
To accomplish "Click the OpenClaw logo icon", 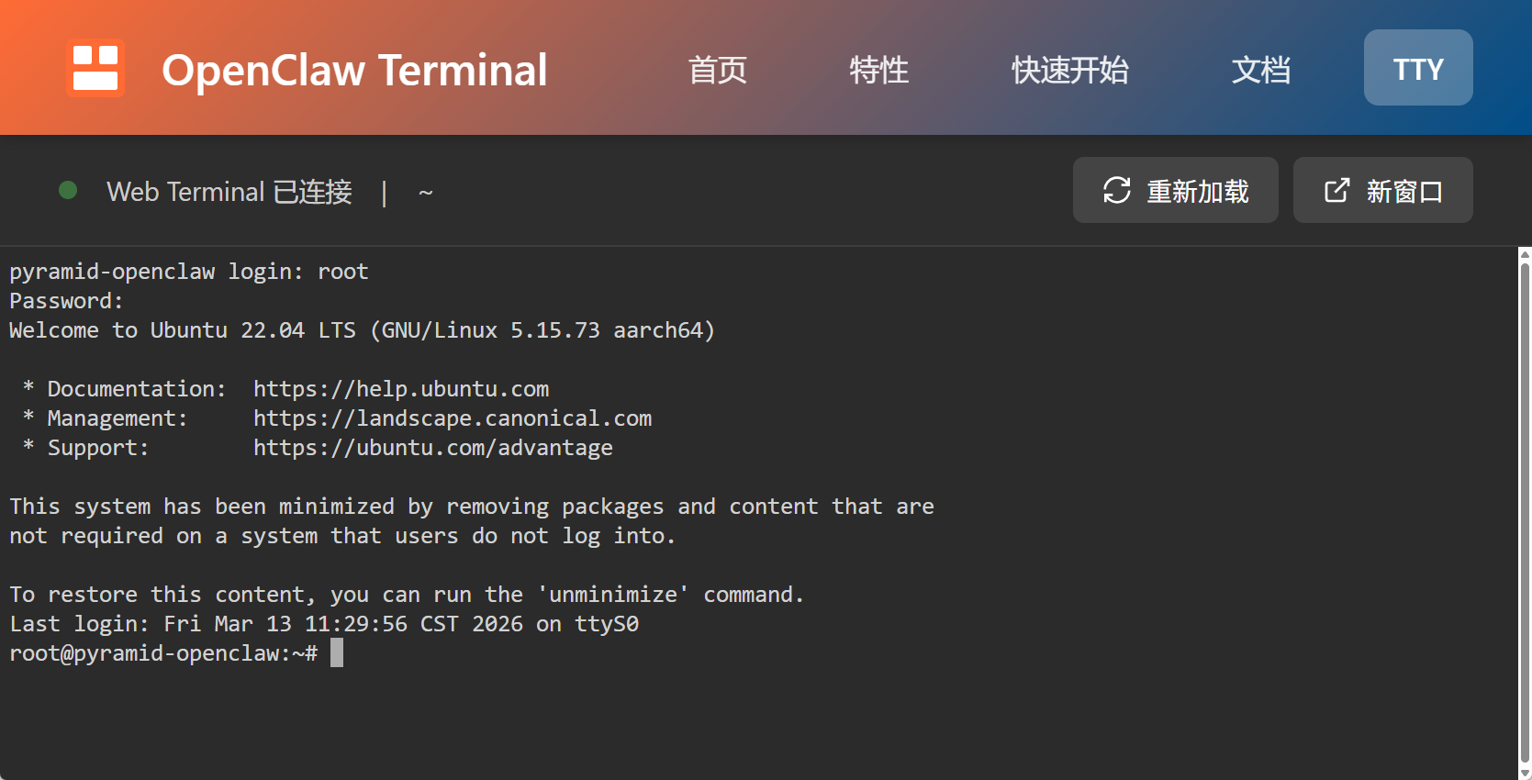I will (95, 68).
